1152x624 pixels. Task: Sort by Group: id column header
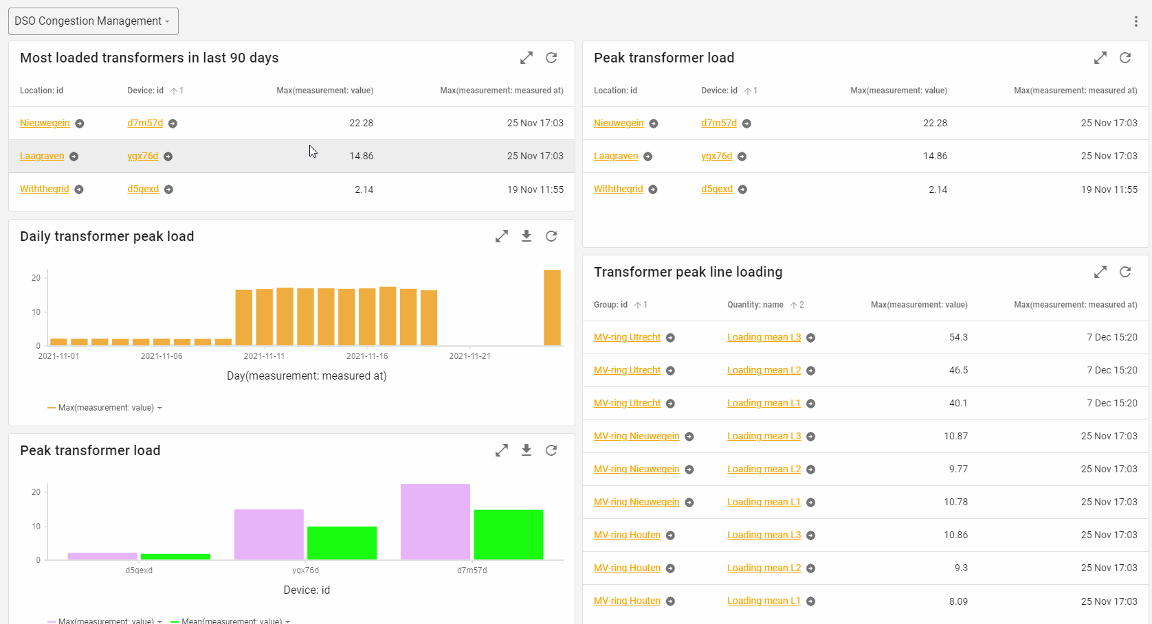click(x=610, y=305)
